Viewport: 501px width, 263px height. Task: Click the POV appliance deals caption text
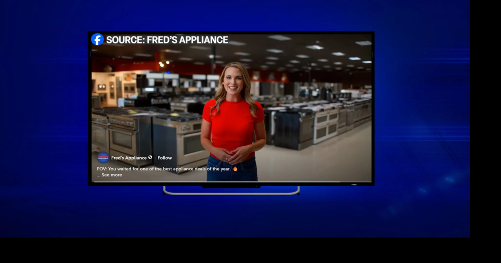164,169
